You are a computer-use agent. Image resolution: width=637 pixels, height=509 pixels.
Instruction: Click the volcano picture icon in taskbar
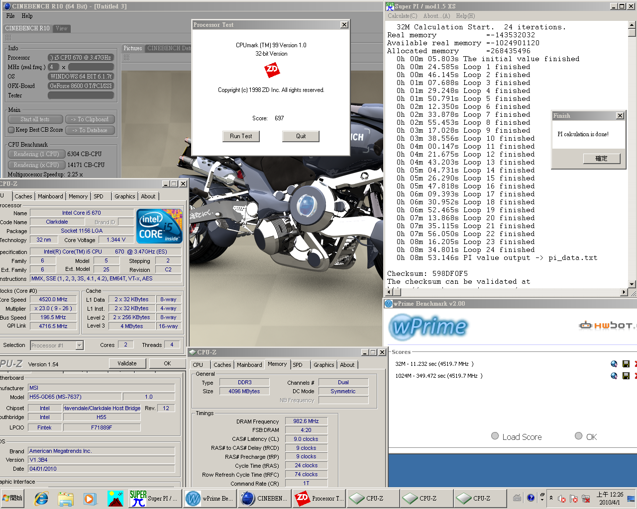(115, 498)
